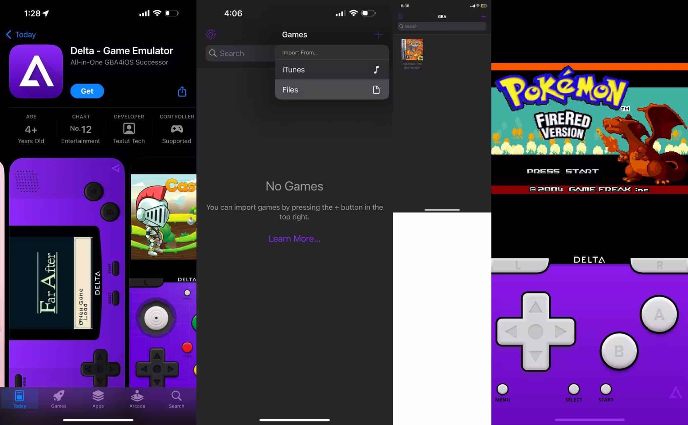Tap the plus icon on GBA screen

pos(484,16)
